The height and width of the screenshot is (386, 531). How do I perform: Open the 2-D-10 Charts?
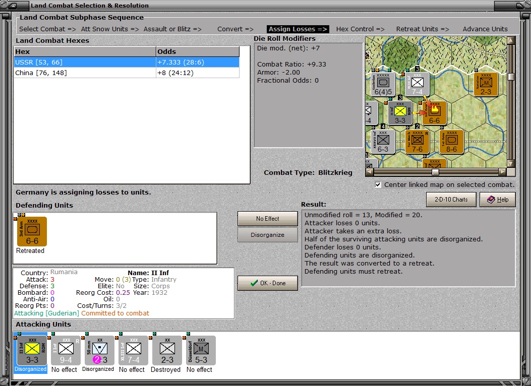tap(451, 200)
